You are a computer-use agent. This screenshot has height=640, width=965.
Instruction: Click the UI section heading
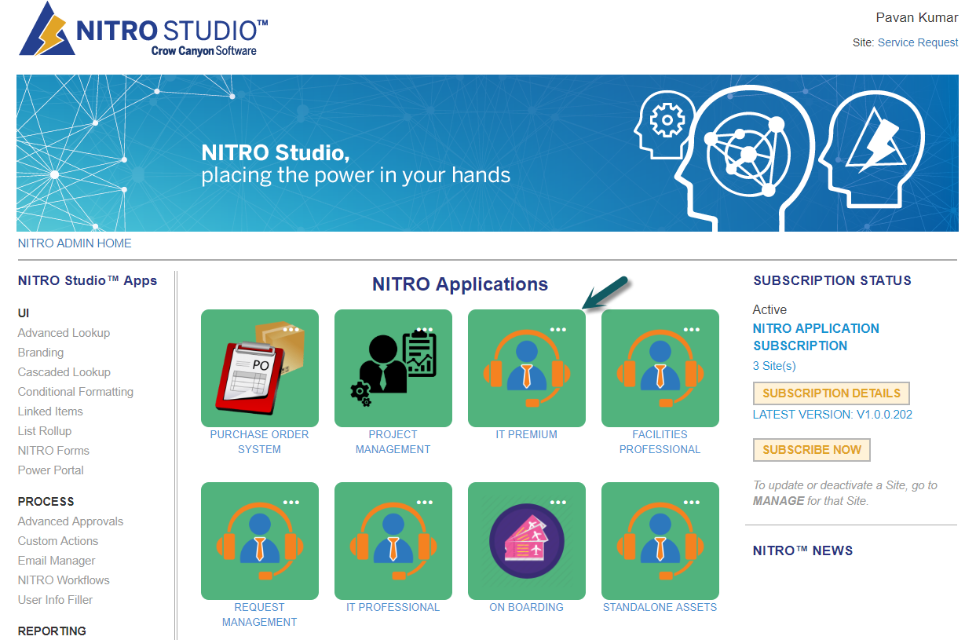click(24, 313)
